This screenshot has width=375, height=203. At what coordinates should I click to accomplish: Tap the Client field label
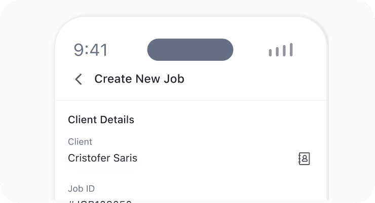(x=80, y=142)
